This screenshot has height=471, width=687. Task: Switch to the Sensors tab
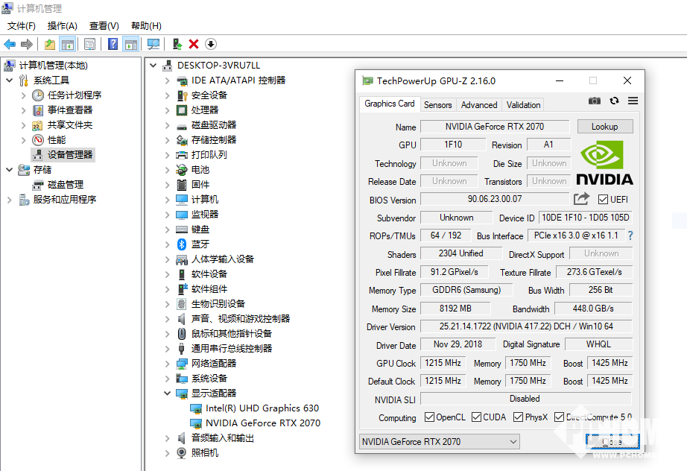[437, 105]
